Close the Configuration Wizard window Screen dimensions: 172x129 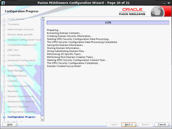point(169,3)
